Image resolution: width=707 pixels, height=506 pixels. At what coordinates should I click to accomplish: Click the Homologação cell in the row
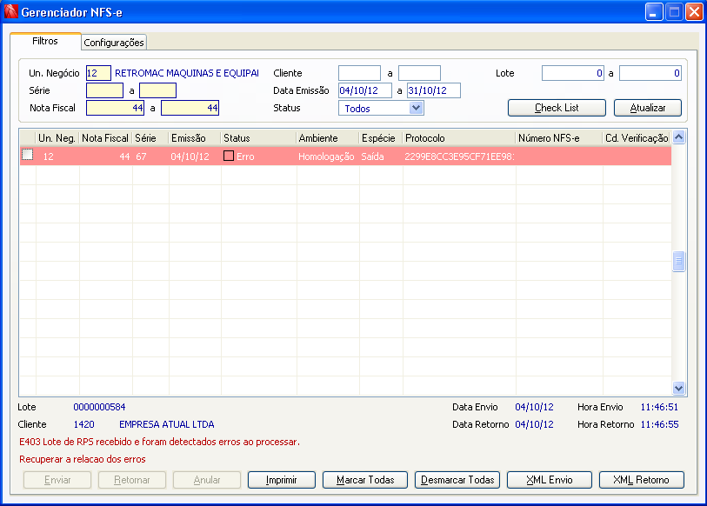click(326, 156)
